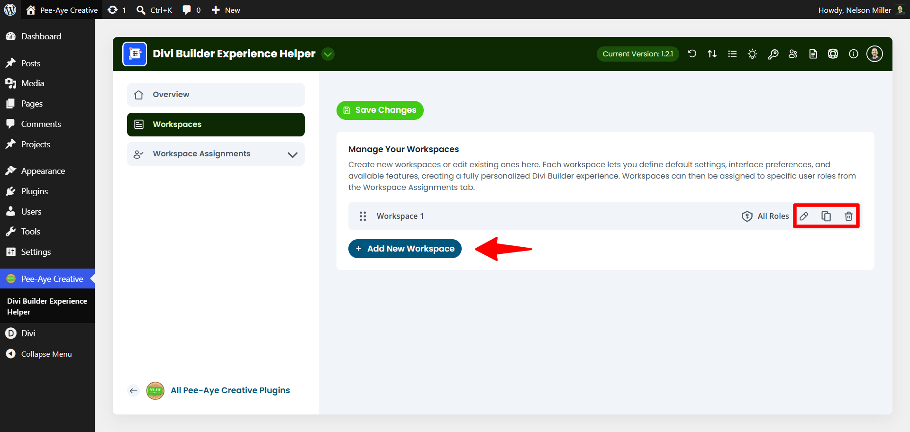Click All Roles badge on Workspace 1
Image resolution: width=910 pixels, height=432 pixels.
click(x=765, y=216)
